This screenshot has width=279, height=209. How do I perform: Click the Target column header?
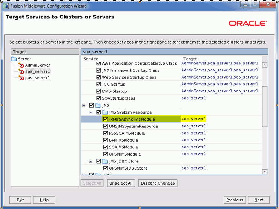221,59
